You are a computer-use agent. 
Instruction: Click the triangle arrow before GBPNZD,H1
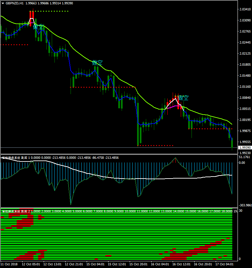(3, 3)
